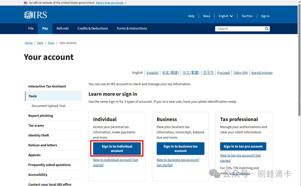Image resolution: width=301 pixels, height=186 pixels.
Task: Open Notices and letters sidebar item
Action: point(54,145)
